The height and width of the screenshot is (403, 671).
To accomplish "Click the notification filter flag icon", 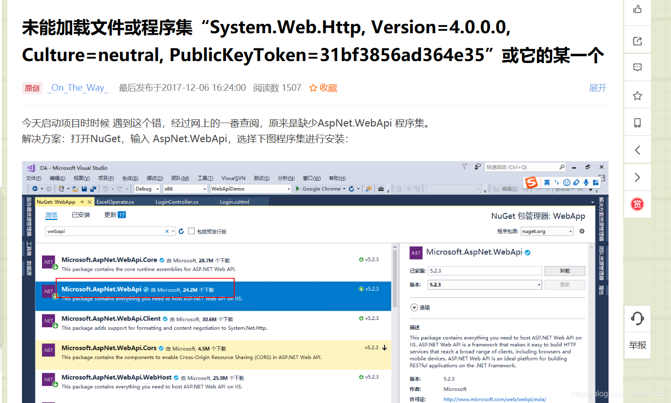I will tap(465, 167).
